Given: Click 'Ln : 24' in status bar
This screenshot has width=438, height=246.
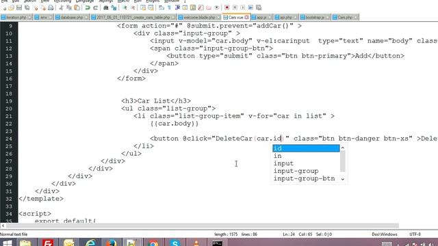Looking at the screenshot, I should [289, 234].
